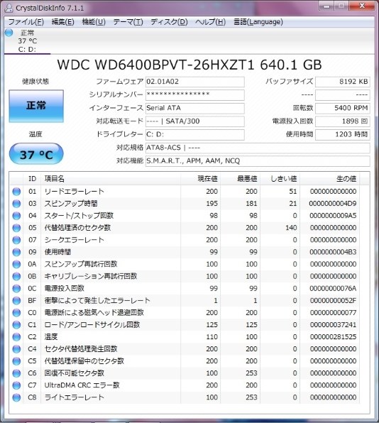Click the 使用時間 field 1203 時間

343,135
